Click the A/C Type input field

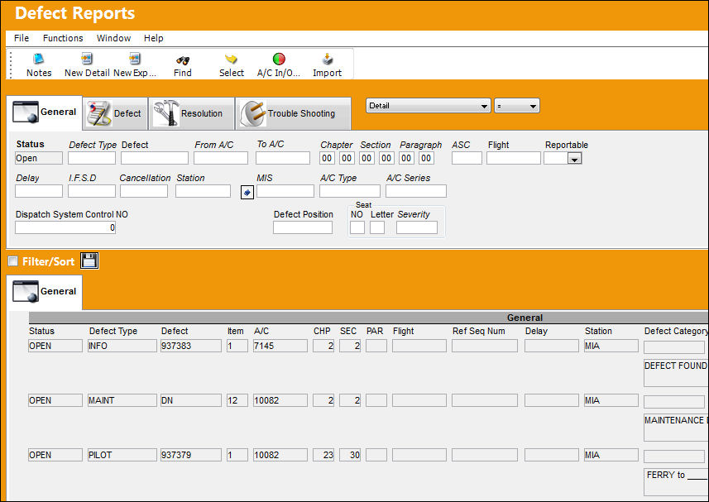click(349, 191)
